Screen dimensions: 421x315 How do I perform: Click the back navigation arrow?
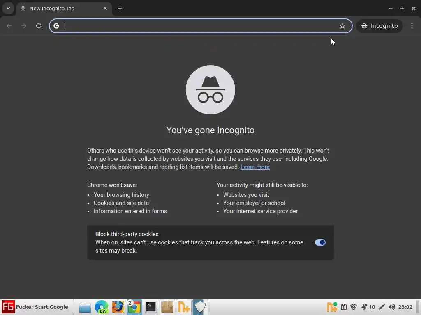(9, 26)
